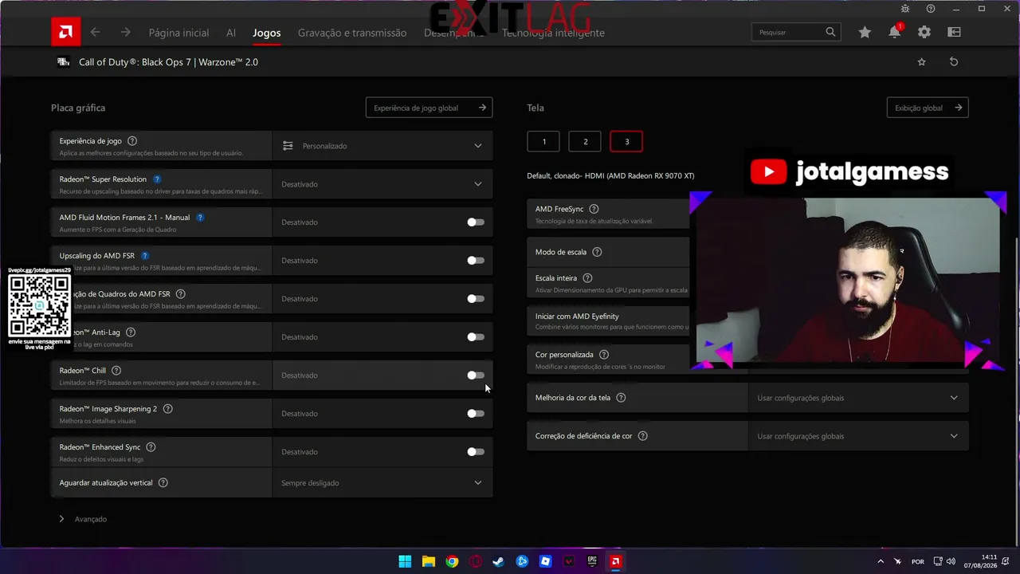The width and height of the screenshot is (1020, 574).
Task: Turn on Radeon Image Sharpening 2 switch
Action: click(476, 414)
